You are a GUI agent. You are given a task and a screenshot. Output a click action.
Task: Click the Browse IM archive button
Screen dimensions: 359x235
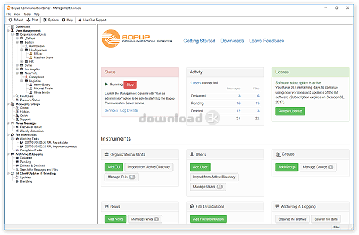293,219
